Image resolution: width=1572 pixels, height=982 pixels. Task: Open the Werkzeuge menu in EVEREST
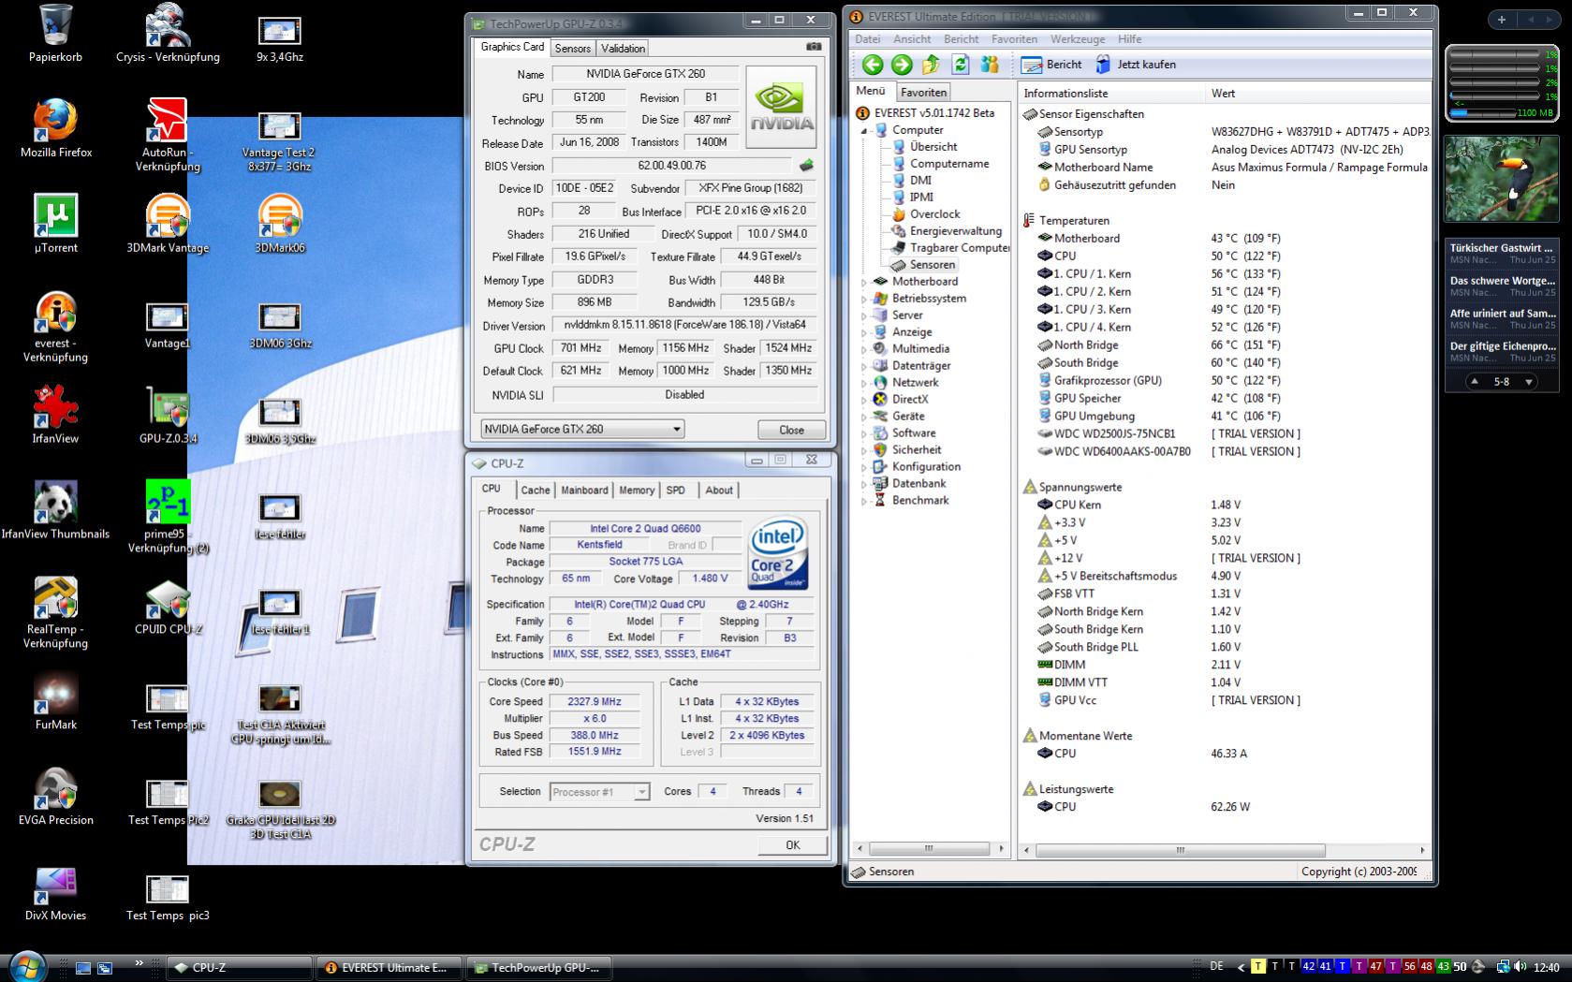click(1078, 39)
